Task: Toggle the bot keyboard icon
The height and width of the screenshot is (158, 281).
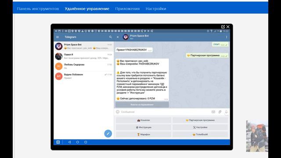Action: pyautogui.click(x=213, y=112)
